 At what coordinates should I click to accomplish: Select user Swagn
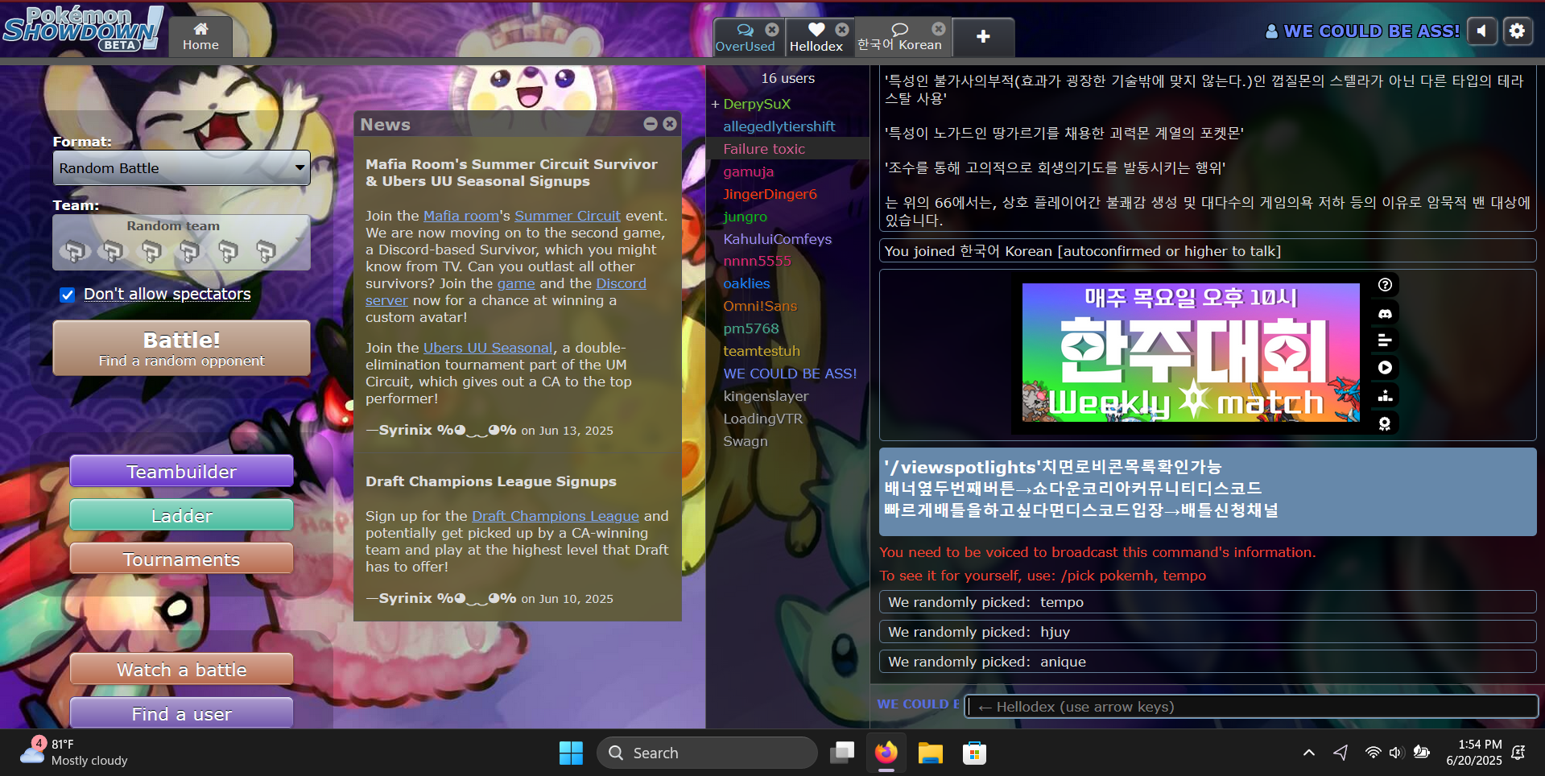point(787,441)
